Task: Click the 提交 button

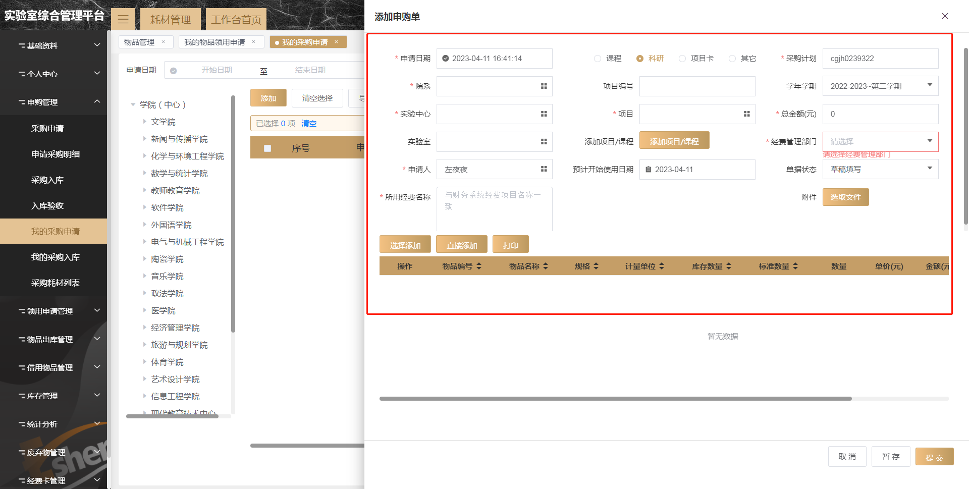Action: [934, 457]
